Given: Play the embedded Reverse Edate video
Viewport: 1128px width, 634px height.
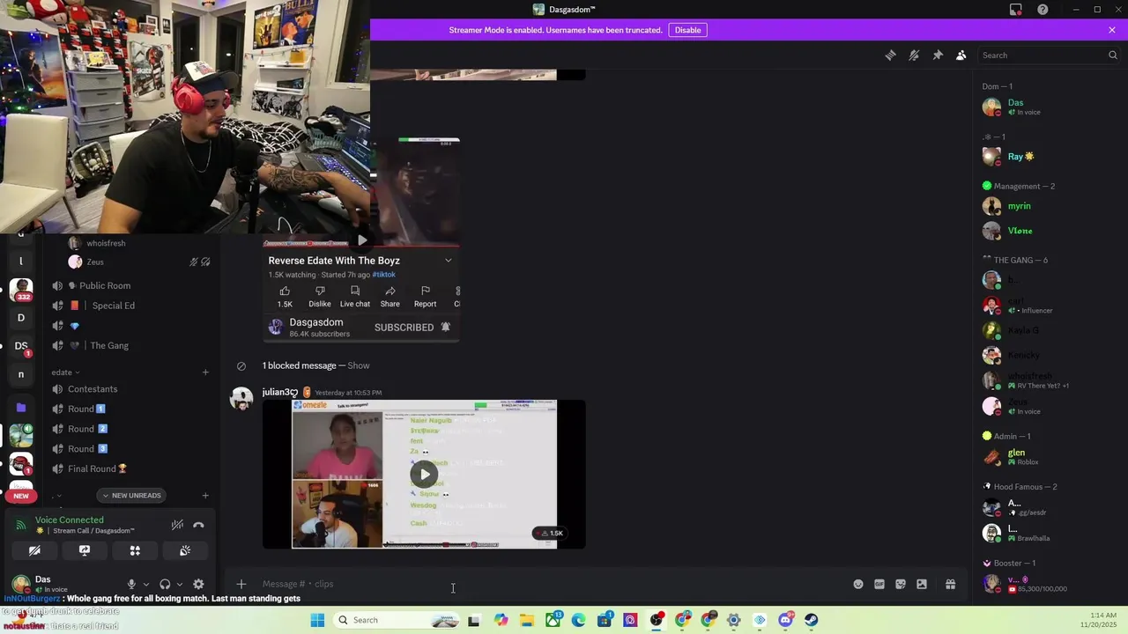Looking at the screenshot, I should coord(361,240).
